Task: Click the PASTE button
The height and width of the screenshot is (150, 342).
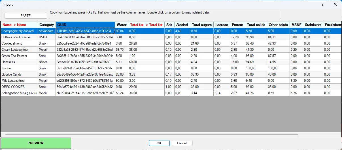Action: (x=26, y=16)
